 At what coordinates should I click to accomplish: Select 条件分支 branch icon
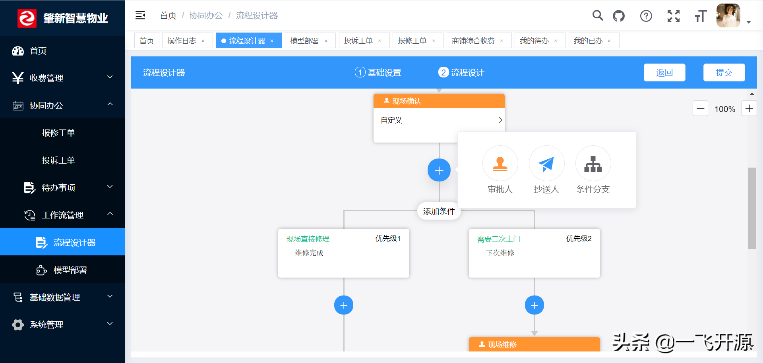tap(593, 163)
